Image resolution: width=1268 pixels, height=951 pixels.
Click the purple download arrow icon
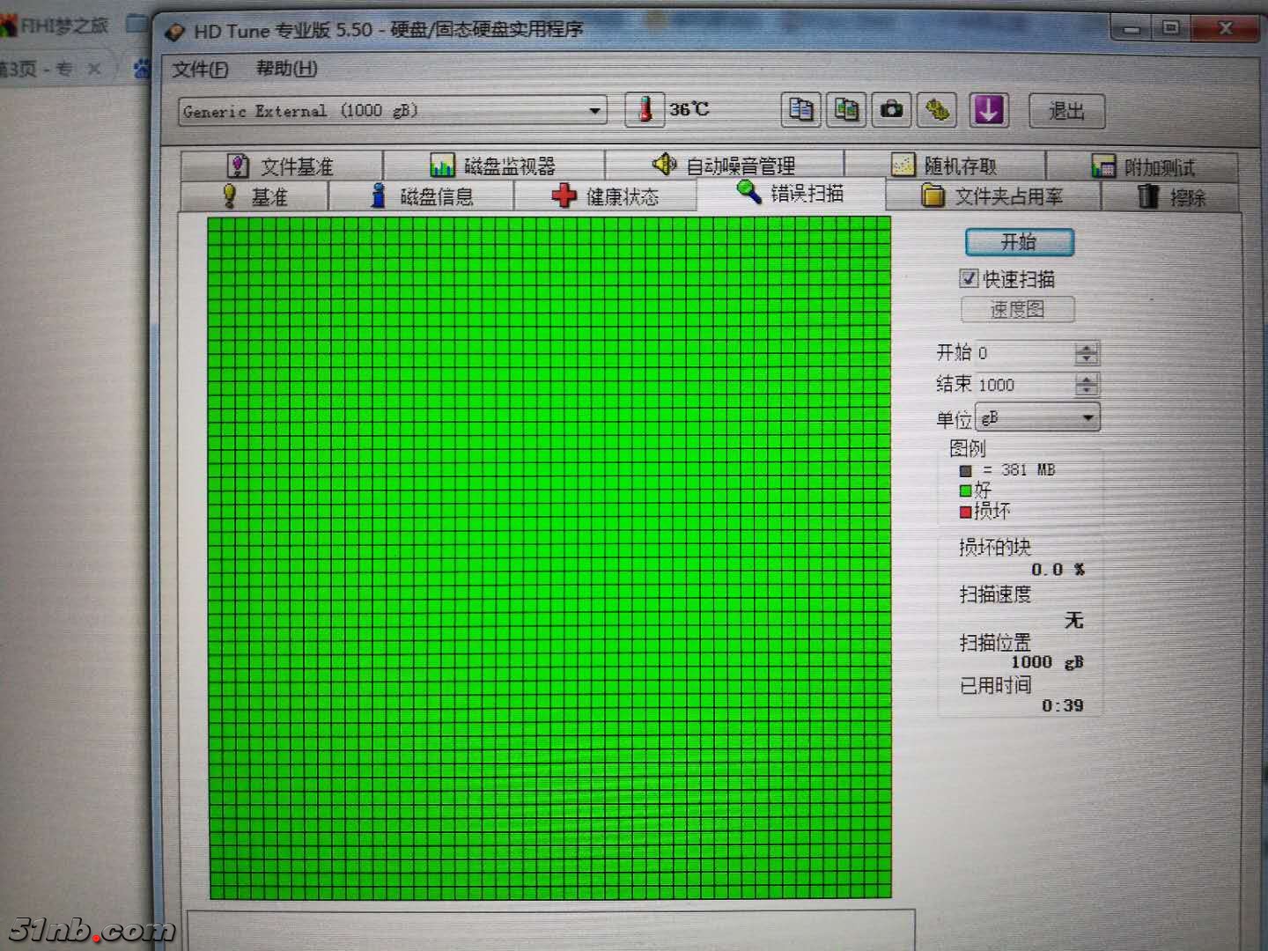(x=988, y=111)
